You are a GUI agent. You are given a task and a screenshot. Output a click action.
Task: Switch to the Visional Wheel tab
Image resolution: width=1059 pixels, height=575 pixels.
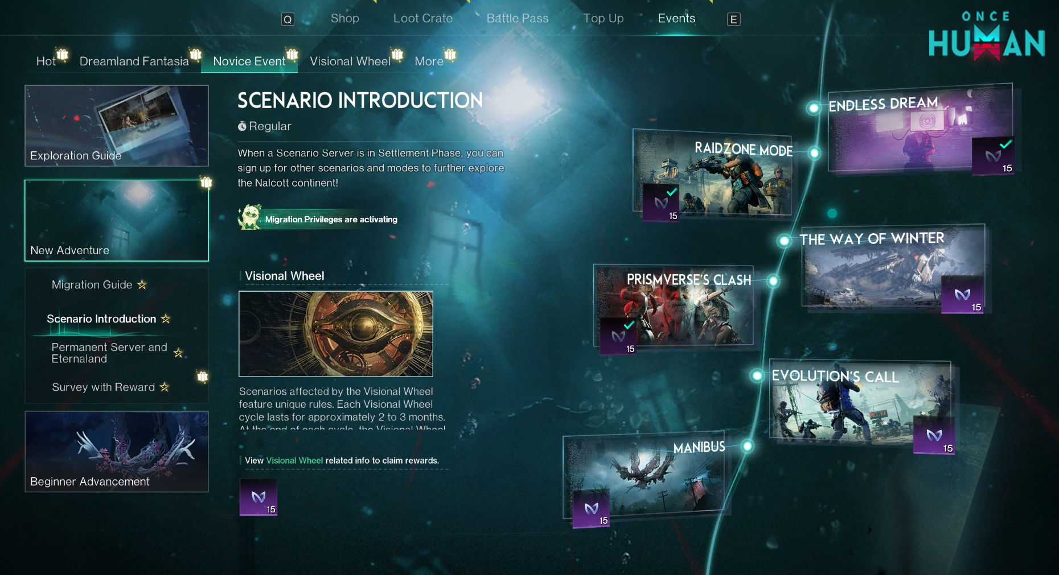(x=350, y=61)
